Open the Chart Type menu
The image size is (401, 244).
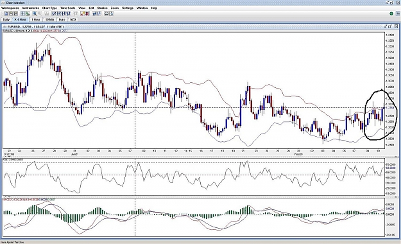click(49, 8)
